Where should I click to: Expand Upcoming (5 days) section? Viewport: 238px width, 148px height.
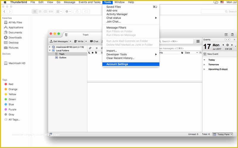point(204,69)
